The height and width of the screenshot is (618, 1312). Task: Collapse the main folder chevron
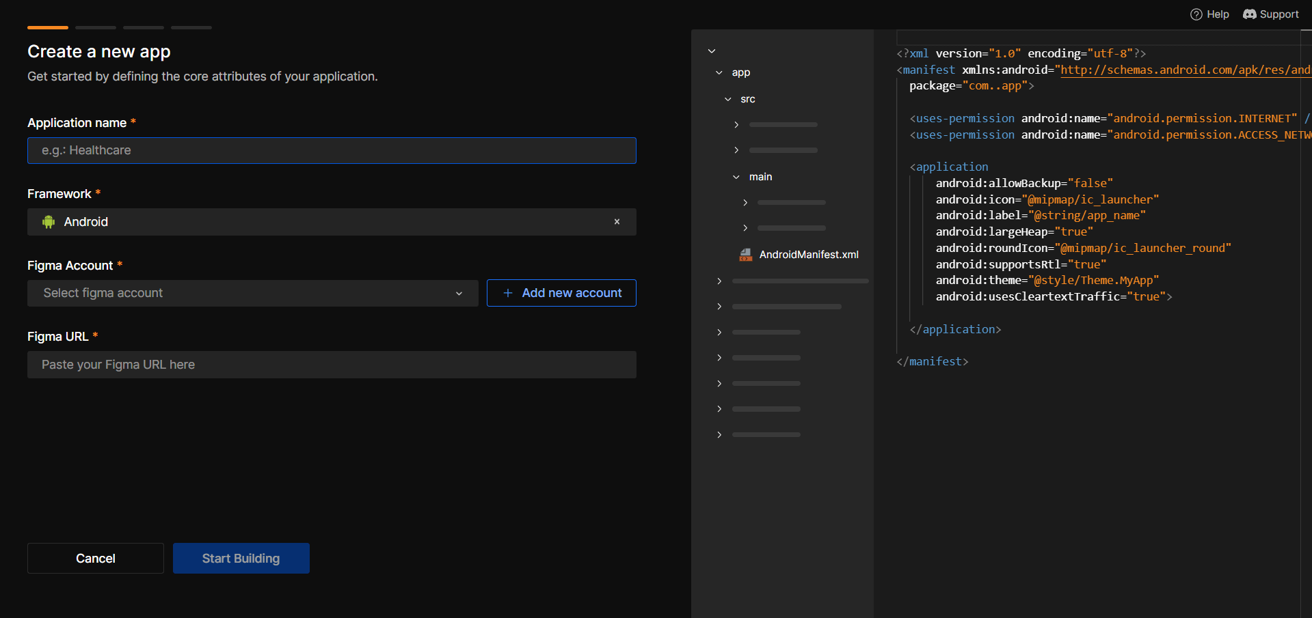click(736, 177)
